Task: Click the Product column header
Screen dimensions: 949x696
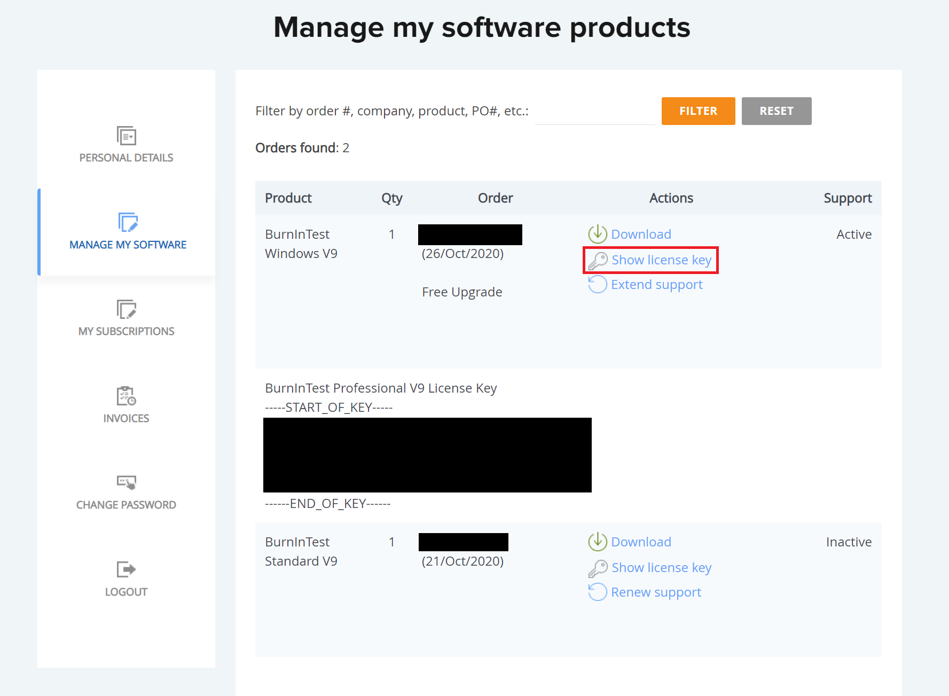Action: point(288,198)
